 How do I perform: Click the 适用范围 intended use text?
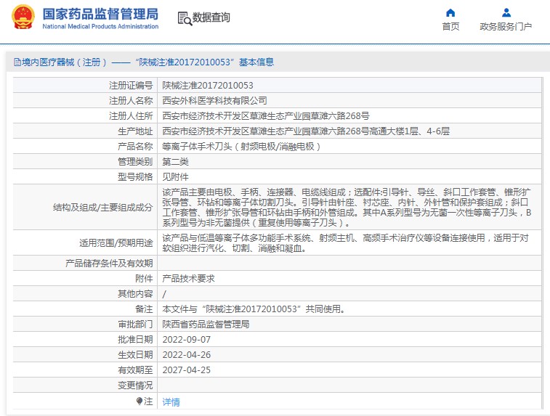(345, 243)
